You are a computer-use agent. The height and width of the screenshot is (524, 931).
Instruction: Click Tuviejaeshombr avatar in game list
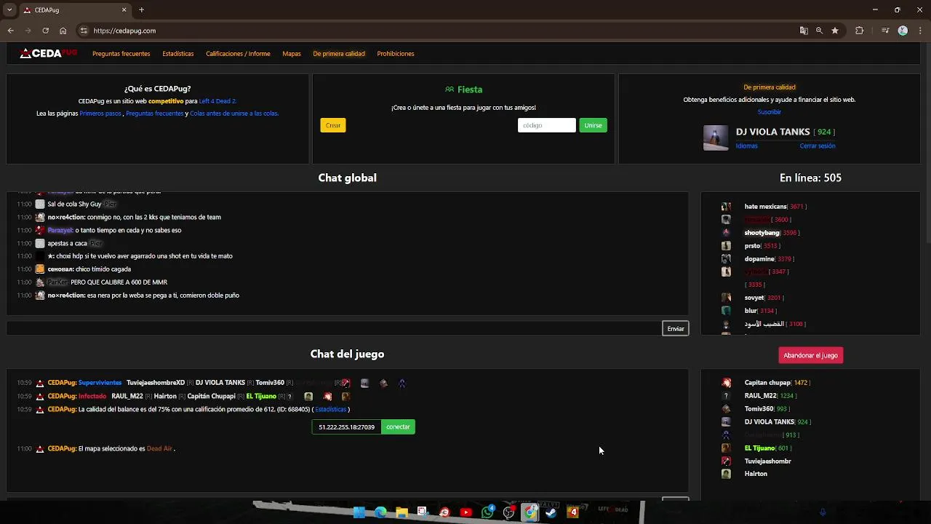click(x=726, y=461)
